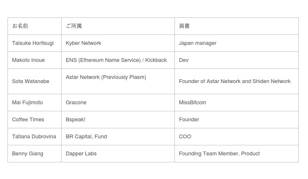Click the 肩書 column header
This screenshot has height=179, width=308.
click(184, 26)
